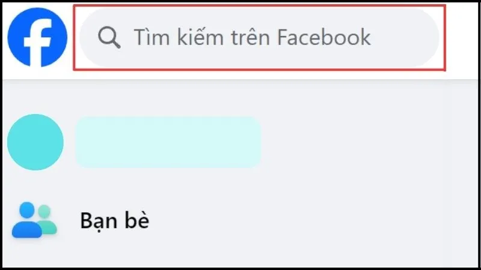
Task: Open the Friends two-person icon
Action: 34,220
